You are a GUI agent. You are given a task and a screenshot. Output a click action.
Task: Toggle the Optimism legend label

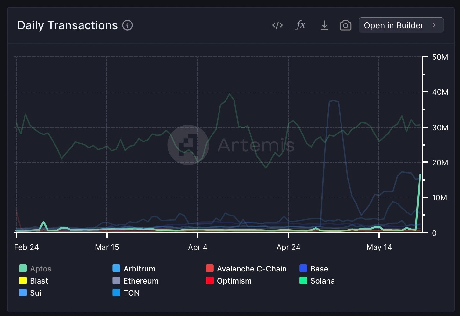tap(234, 281)
